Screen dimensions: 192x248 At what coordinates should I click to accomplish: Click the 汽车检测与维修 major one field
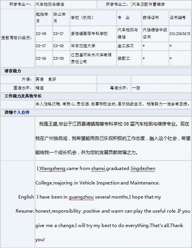[x=66, y=5]
